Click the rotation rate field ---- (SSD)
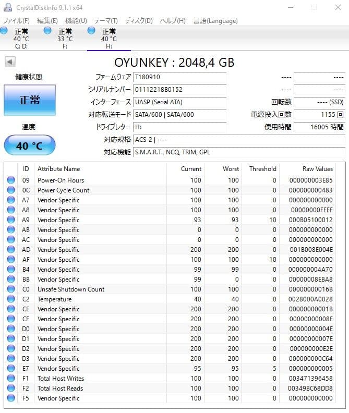This screenshot has width=349, height=413. coord(320,102)
